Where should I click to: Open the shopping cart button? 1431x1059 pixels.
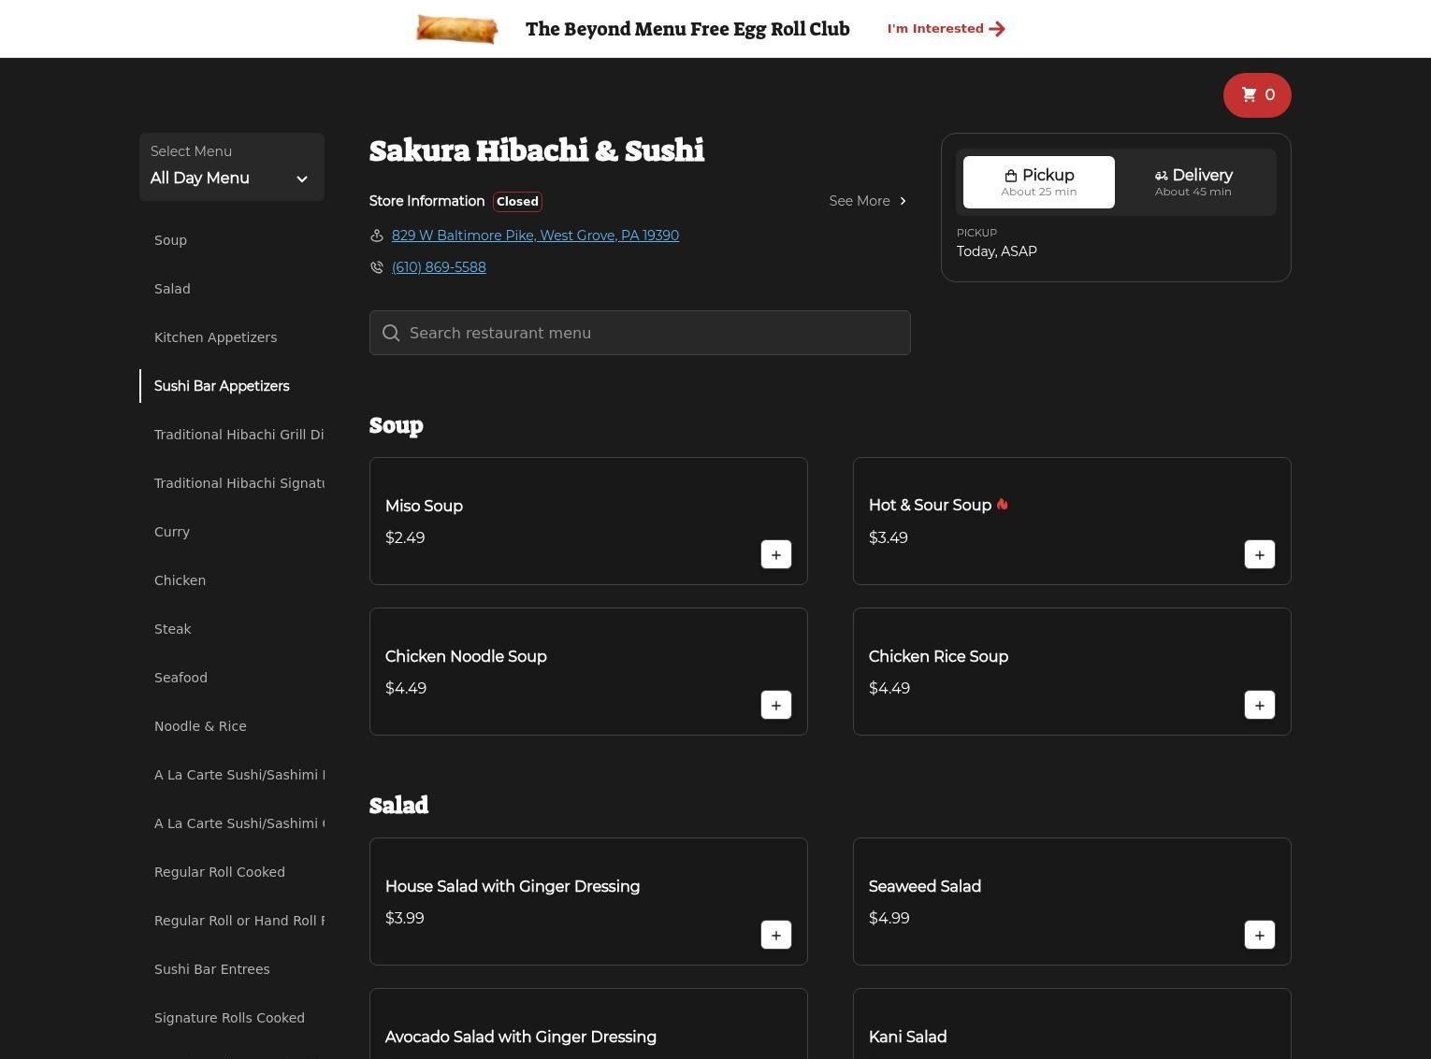click(x=1256, y=95)
